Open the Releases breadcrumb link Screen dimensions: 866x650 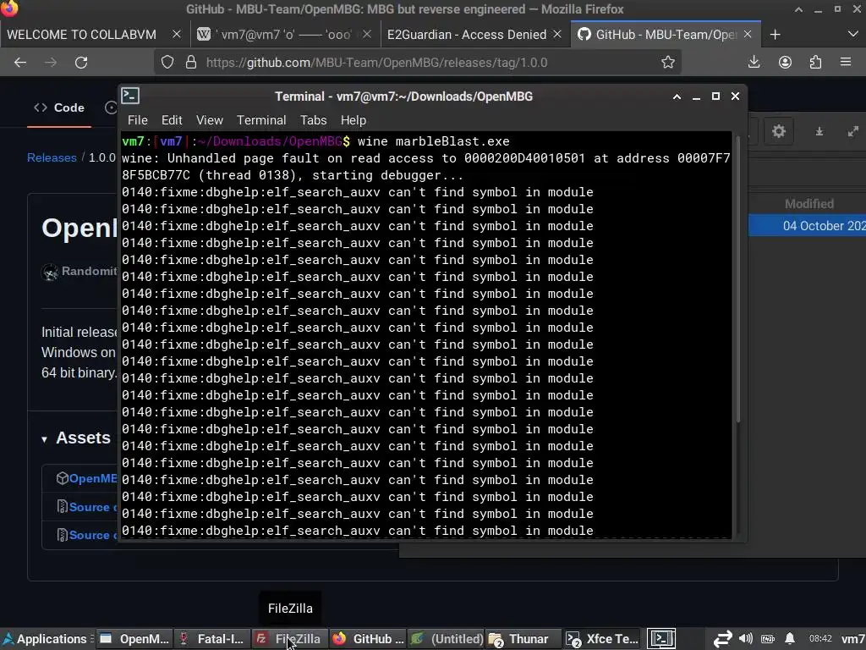click(x=52, y=157)
